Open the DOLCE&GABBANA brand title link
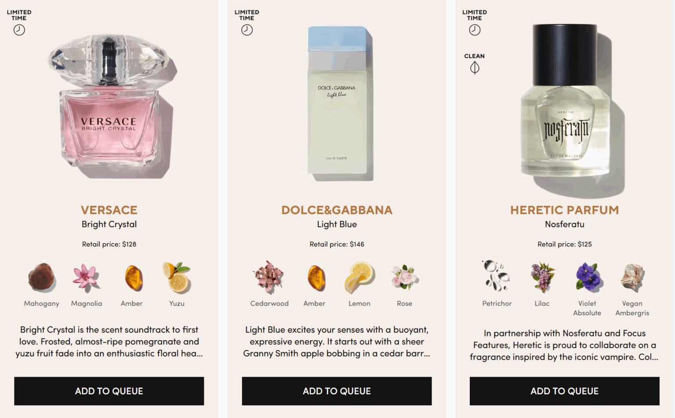This screenshot has height=418, width=675. click(x=337, y=210)
